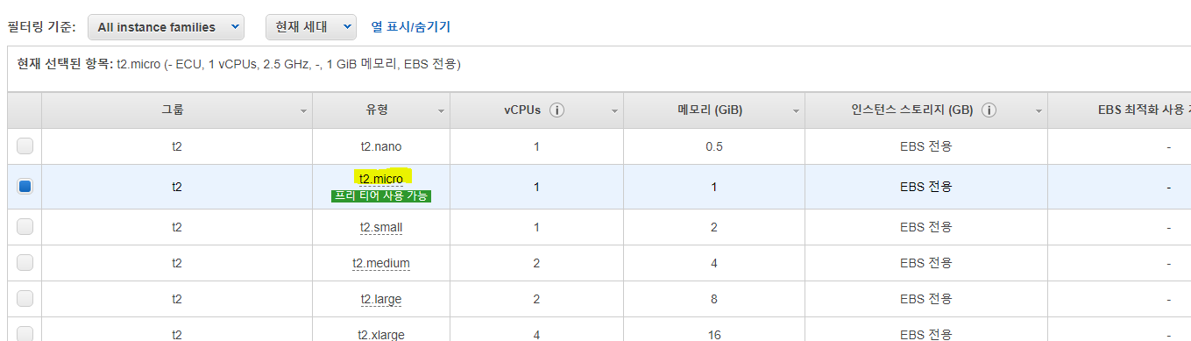The image size is (1191, 341).
Task: Tick the checkbox for t2.medium row
Action: coord(25,262)
